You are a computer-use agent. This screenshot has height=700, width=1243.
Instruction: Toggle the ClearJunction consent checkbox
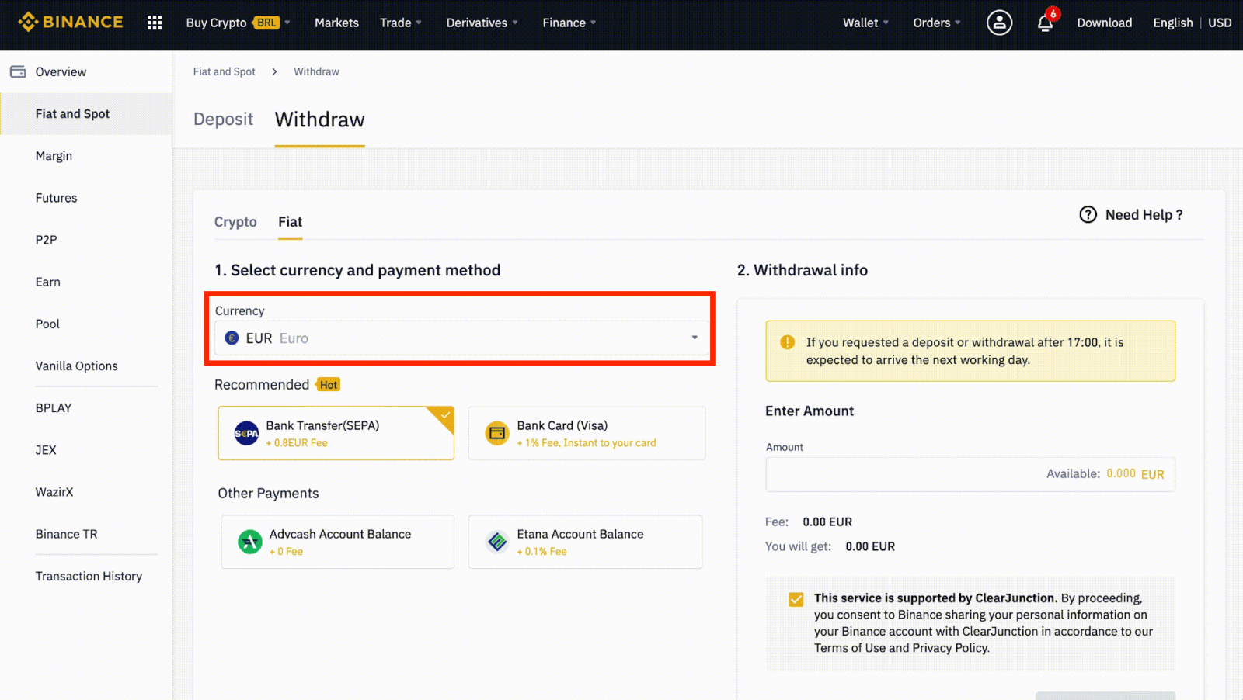coord(796,598)
